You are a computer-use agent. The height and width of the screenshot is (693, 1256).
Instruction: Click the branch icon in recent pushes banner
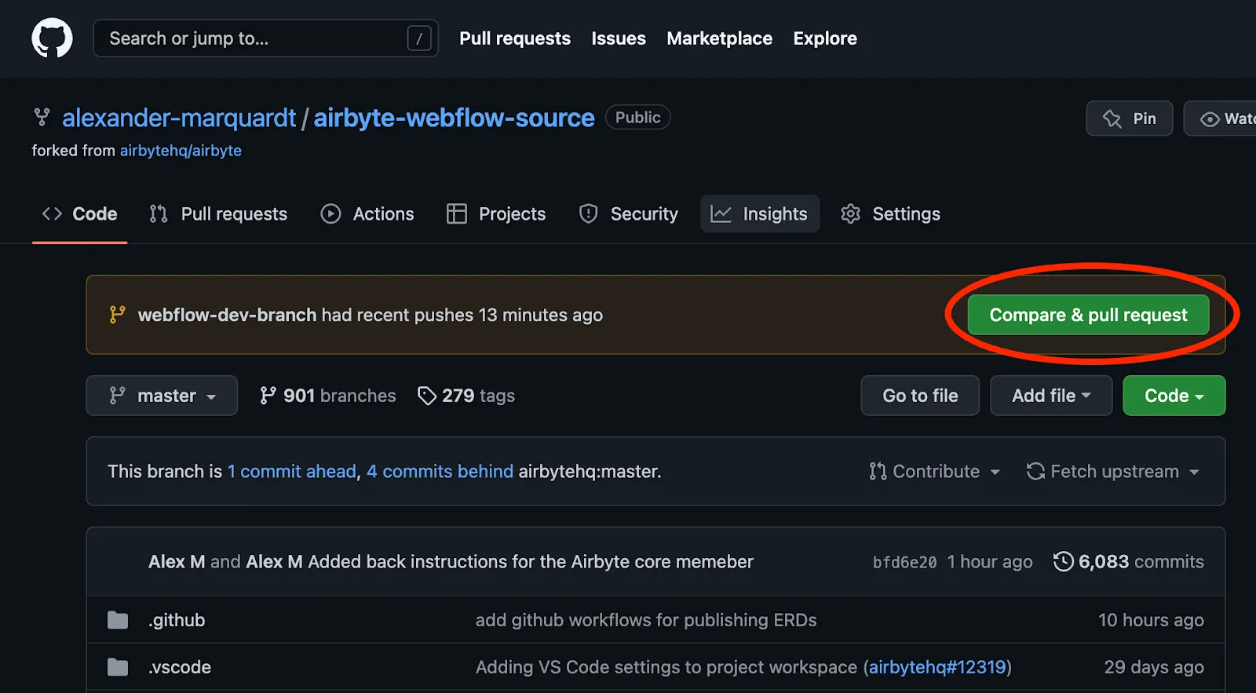(x=117, y=315)
